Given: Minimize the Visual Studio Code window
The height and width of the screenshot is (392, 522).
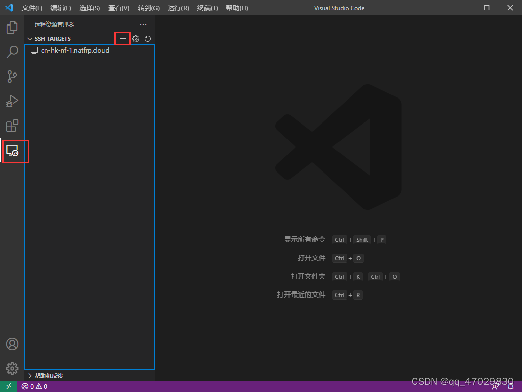Looking at the screenshot, I should click(463, 8).
